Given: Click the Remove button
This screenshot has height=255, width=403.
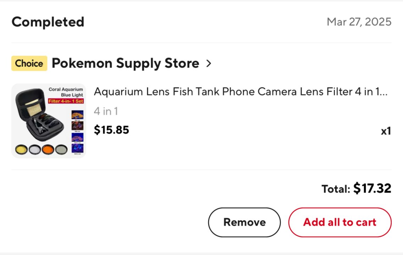Looking at the screenshot, I should click(244, 222).
